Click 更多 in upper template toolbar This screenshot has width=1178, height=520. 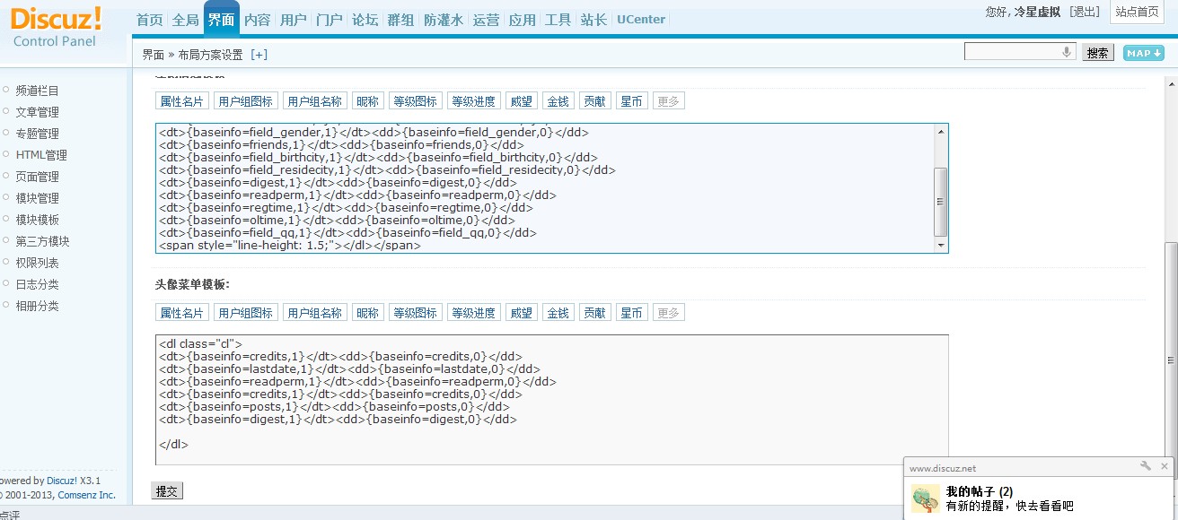pos(668,101)
